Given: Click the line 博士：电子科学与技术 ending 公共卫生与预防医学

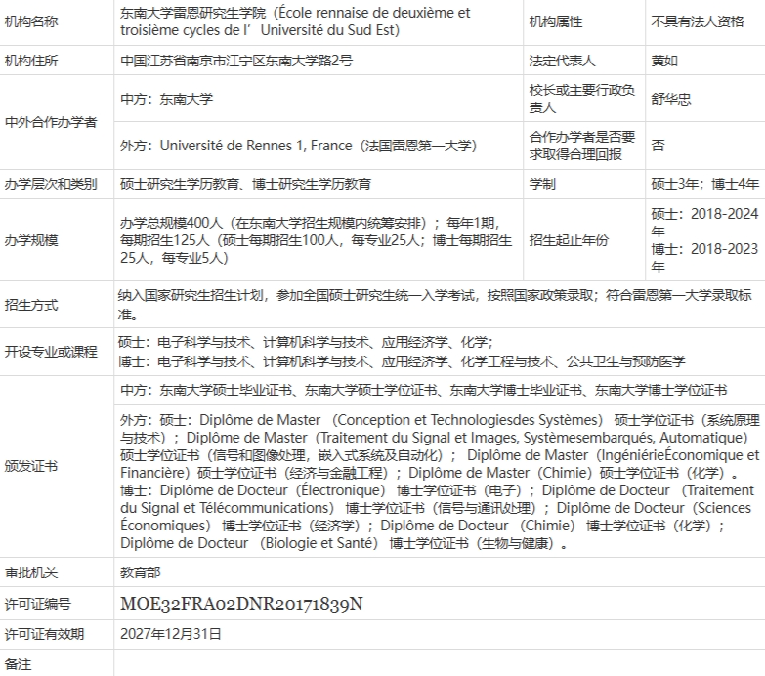Looking at the screenshot, I should [x=402, y=361].
